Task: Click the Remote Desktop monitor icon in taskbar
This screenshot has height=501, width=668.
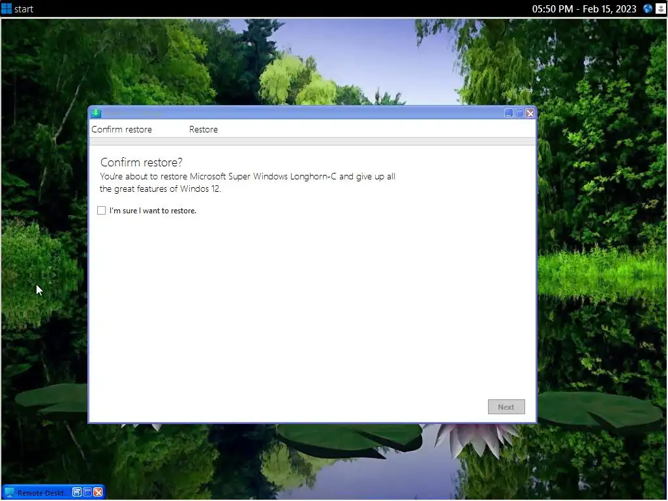Action: tap(9, 493)
